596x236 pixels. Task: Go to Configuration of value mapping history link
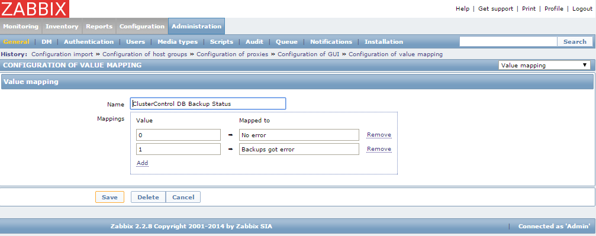pyautogui.click(x=396, y=54)
